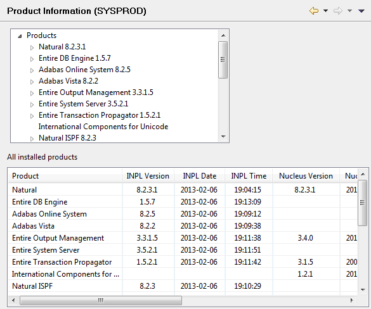The height and width of the screenshot is (309, 371).
Task: Click INPL time 19:13:09 cell
Action: (x=248, y=202)
